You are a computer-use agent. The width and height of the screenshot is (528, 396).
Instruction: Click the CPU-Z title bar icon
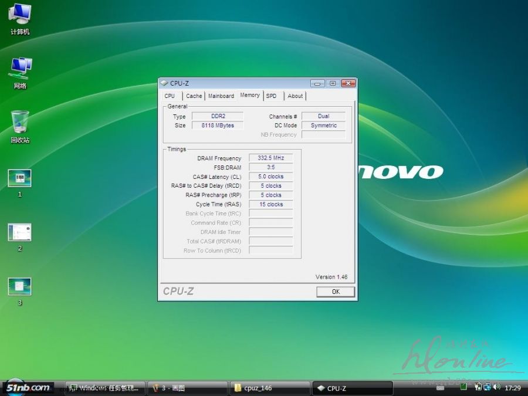164,83
